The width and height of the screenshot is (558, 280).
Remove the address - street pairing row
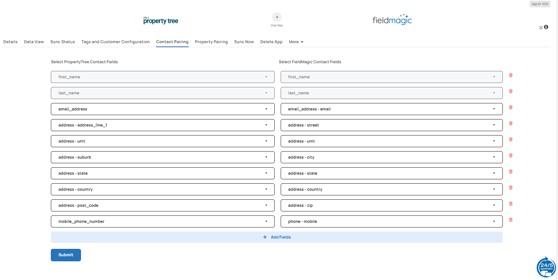[x=511, y=123]
